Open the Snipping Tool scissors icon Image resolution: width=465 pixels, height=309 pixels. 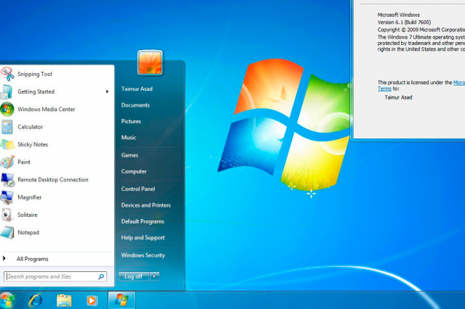coord(7,74)
